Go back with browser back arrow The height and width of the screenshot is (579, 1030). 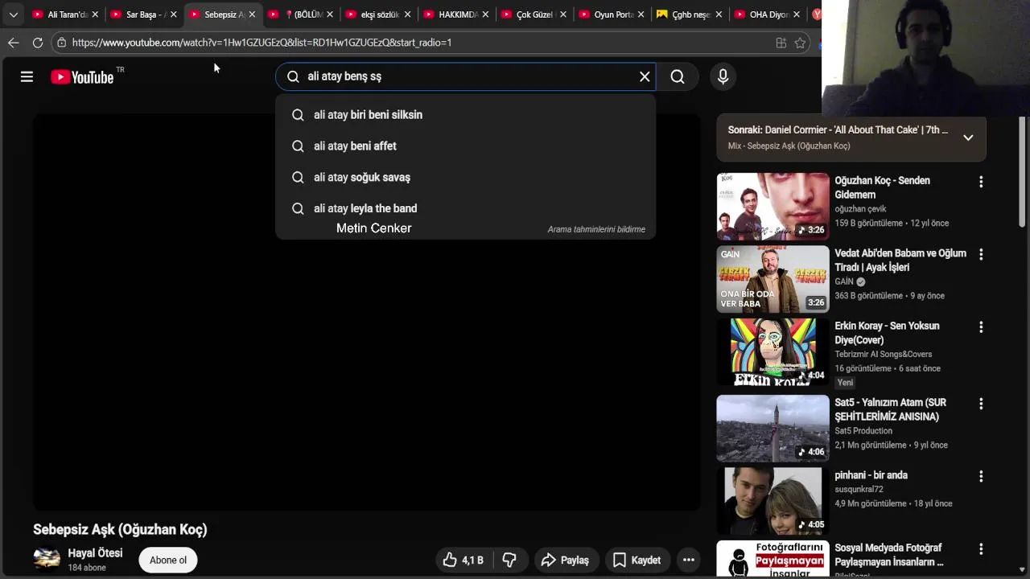click(14, 43)
